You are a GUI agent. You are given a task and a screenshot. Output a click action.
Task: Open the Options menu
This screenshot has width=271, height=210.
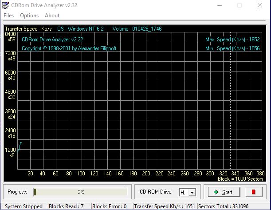click(29, 16)
